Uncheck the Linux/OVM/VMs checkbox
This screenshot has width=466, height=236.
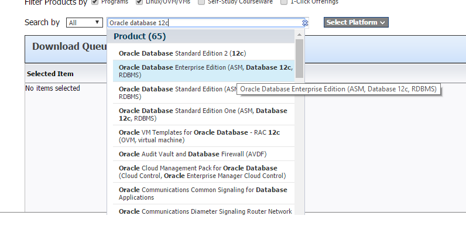[139, 2]
